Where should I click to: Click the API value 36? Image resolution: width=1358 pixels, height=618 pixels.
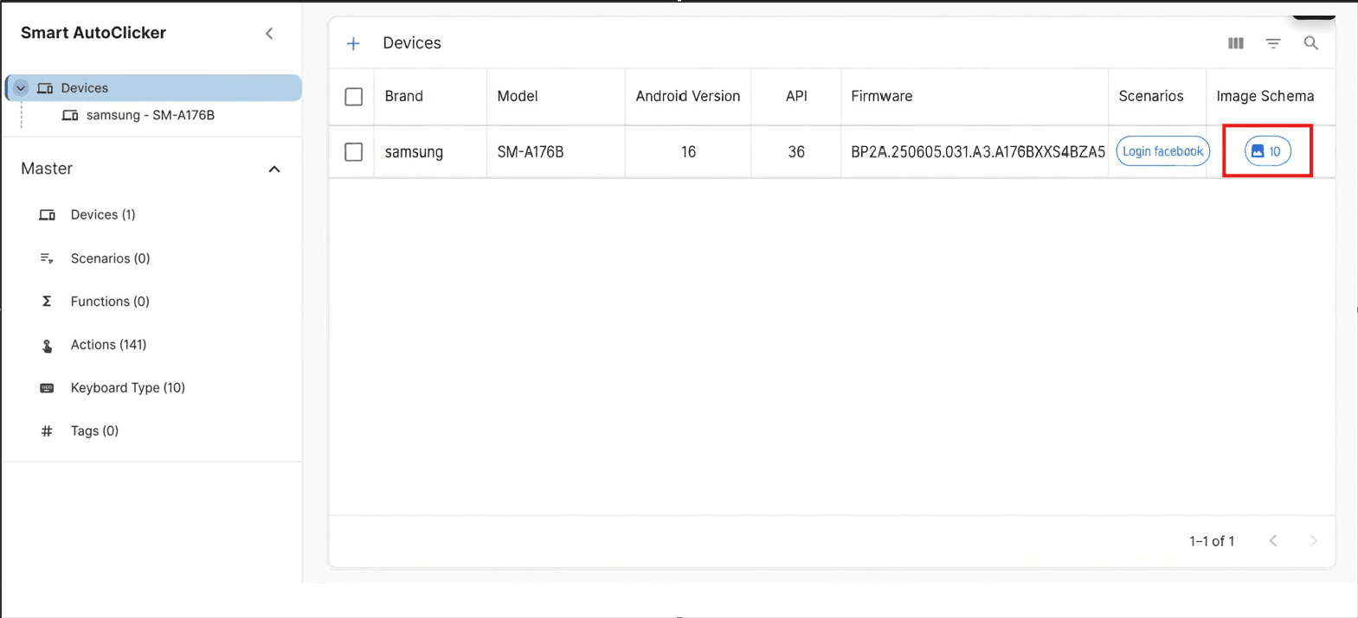[796, 152]
